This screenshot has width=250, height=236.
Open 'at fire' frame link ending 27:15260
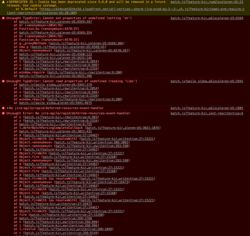[66, 215]
